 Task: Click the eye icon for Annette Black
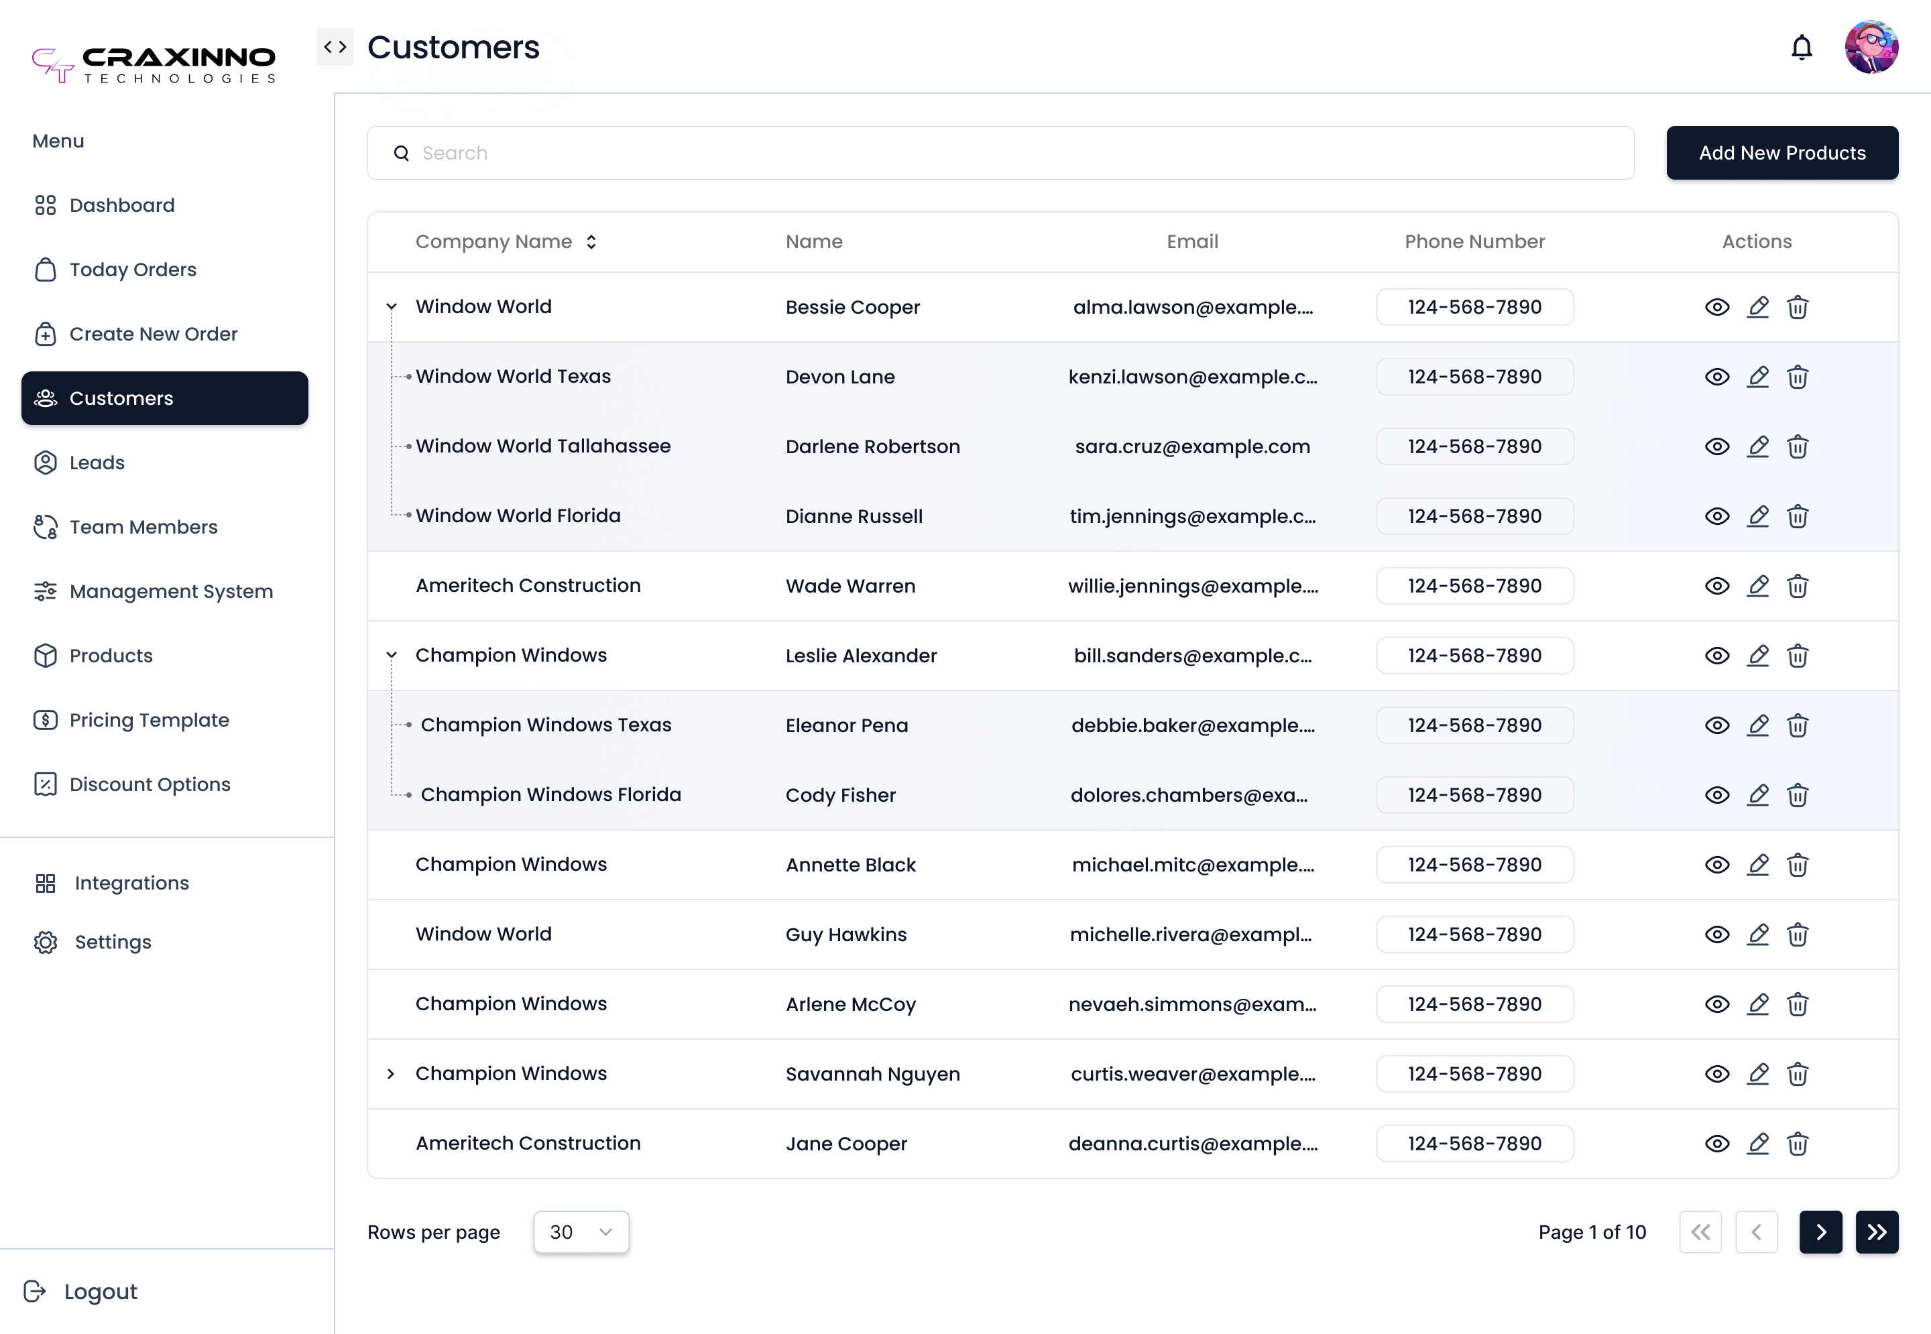[x=1717, y=865]
